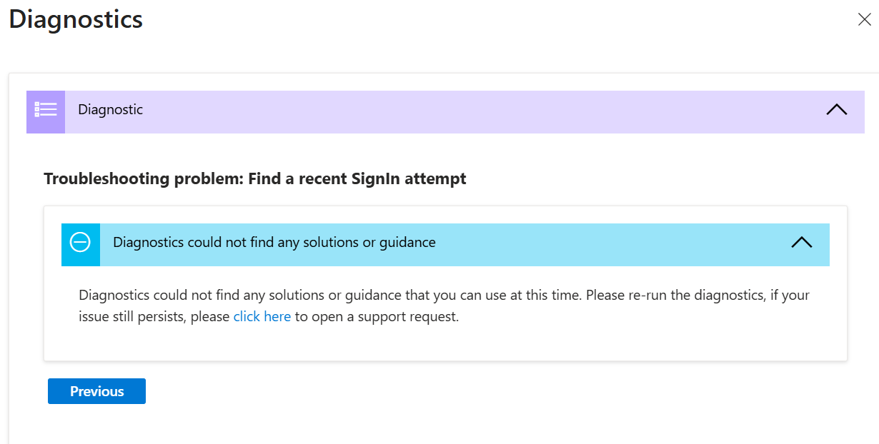Click 'to open a support request' text
The width and height of the screenshot is (879, 444).
pos(376,316)
